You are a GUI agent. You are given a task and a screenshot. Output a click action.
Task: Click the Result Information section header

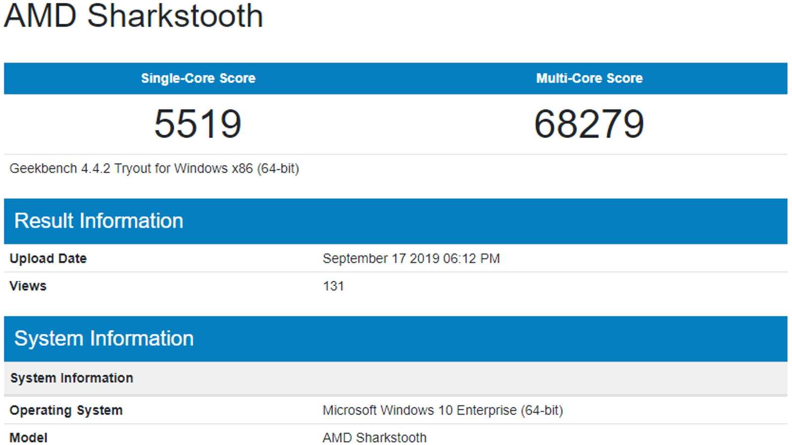tap(99, 221)
